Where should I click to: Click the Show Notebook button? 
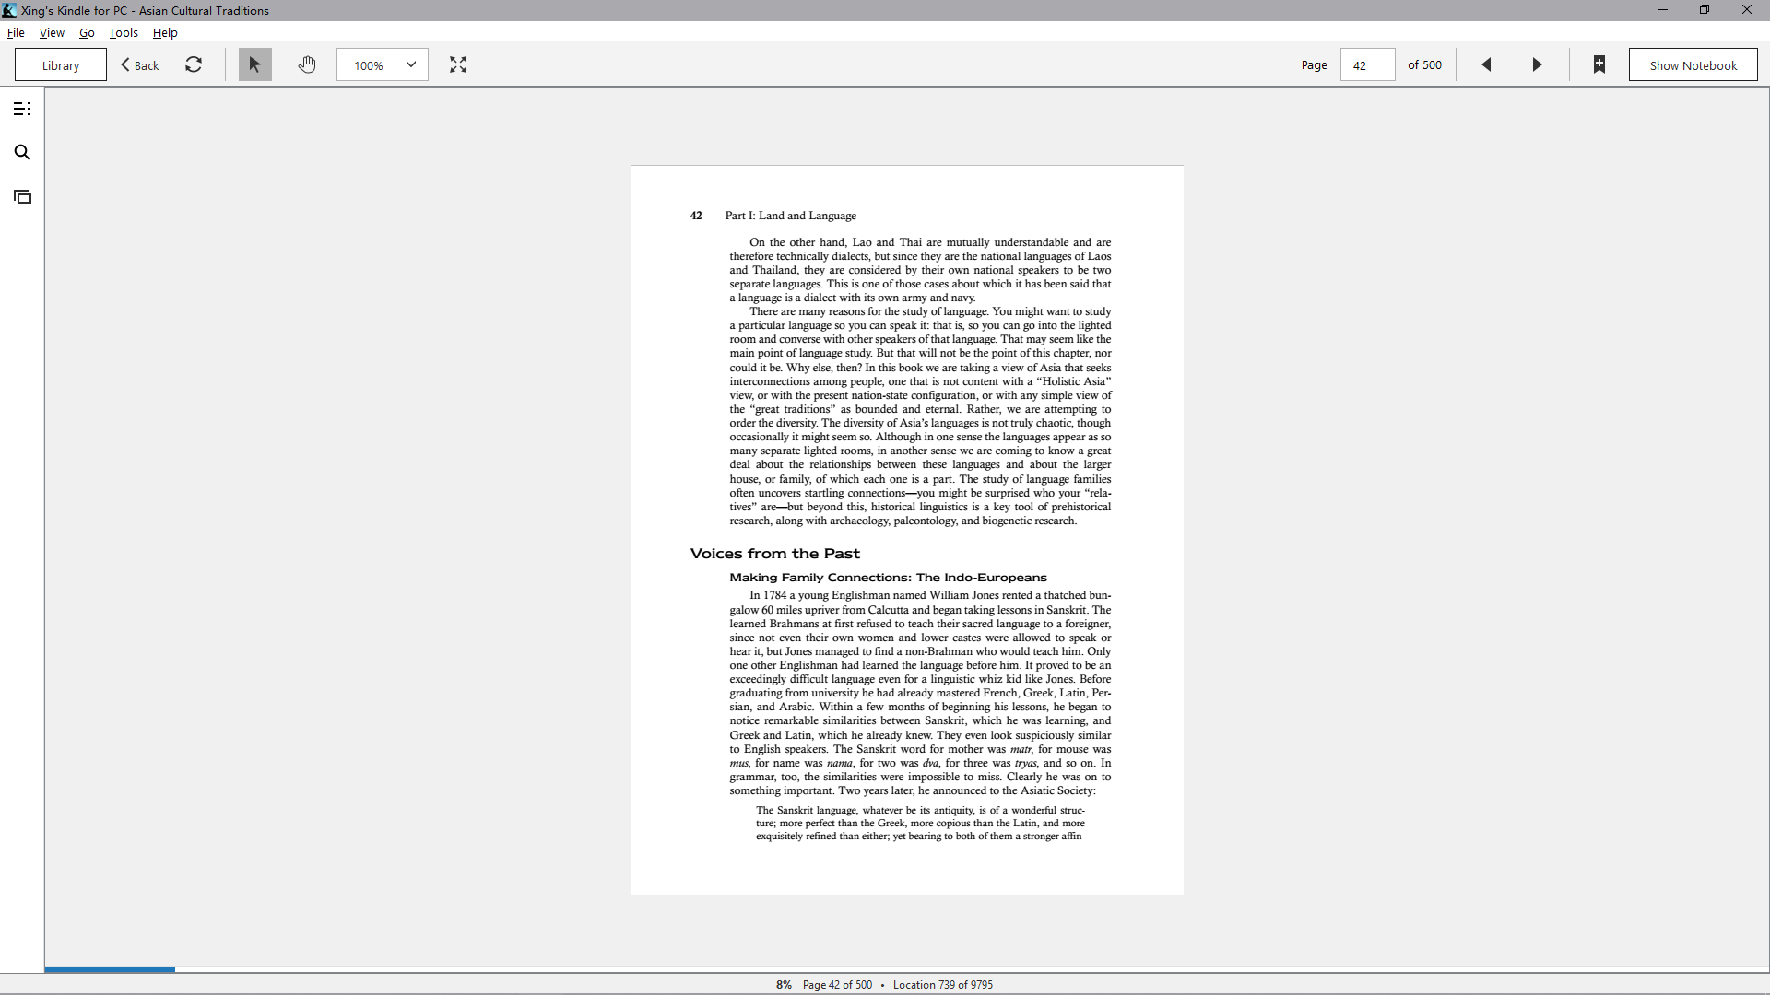[x=1693, y=64]
